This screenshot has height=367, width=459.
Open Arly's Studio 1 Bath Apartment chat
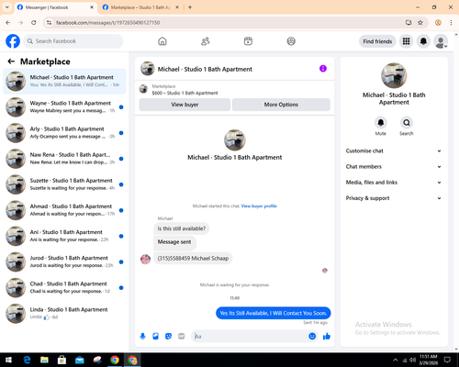(x=64, y=133)
